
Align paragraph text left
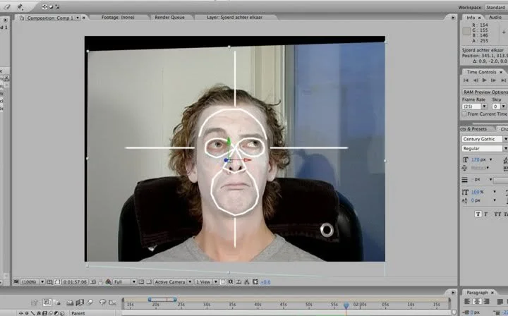point(467,301)
